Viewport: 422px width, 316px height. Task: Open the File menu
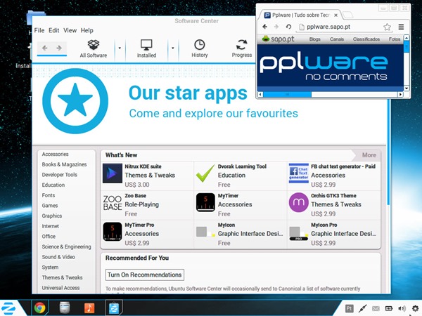39,30
